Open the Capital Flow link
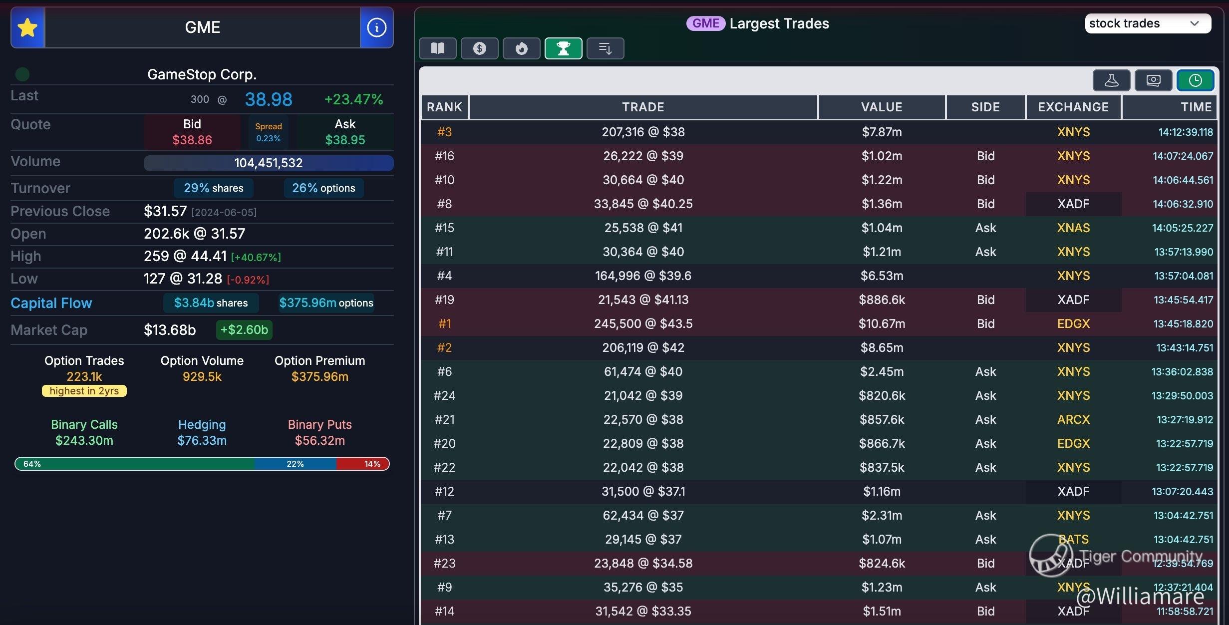Image resolution: width=1229 pixels, height=625 pixels. 51,303
